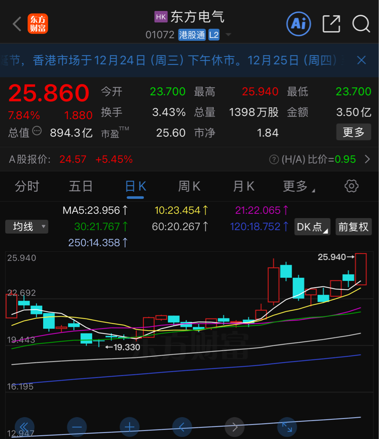Tap the 市净 1.84 value
379x439 pixels.
[268, 133]
